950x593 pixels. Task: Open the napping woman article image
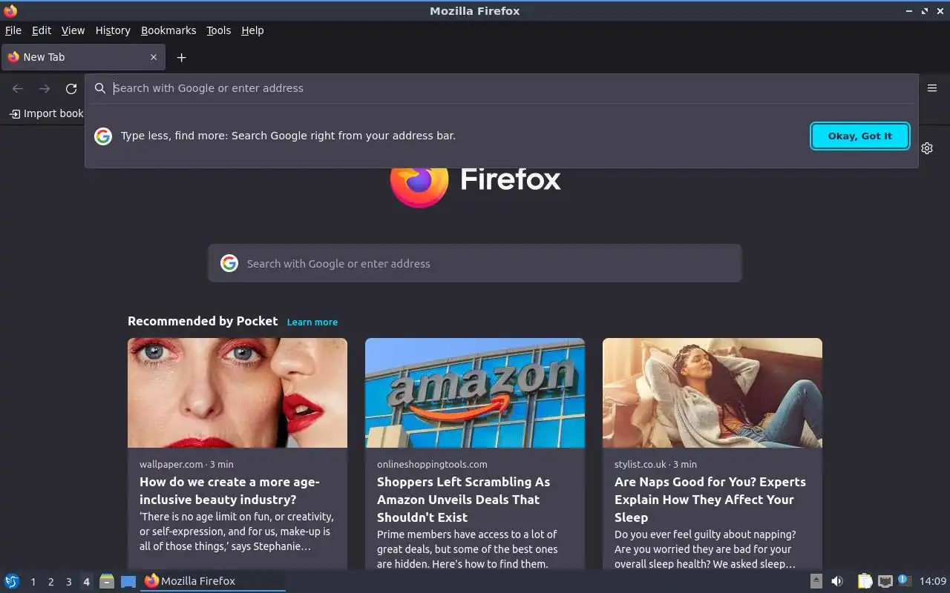712,393
